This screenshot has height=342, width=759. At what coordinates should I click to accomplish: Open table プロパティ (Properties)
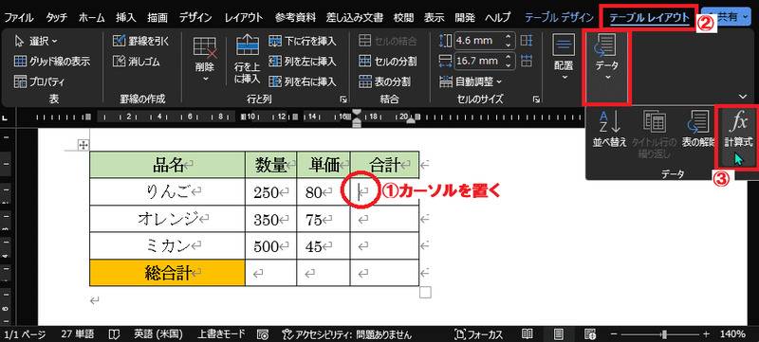[39, 81]
